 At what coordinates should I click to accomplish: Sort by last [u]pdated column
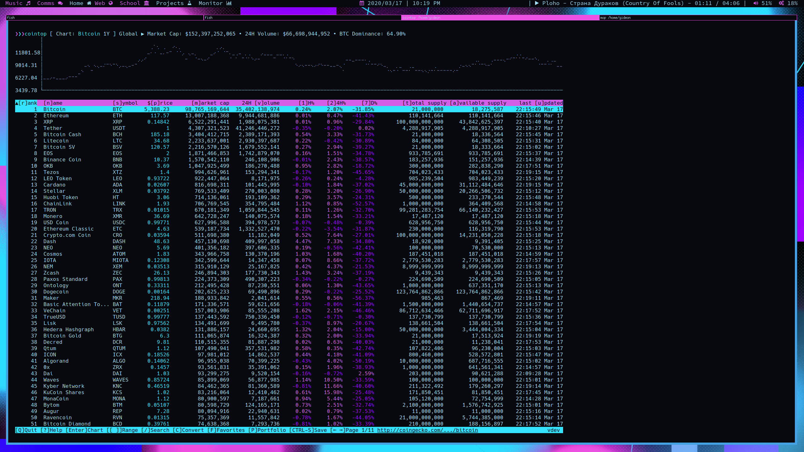point(541,103)
